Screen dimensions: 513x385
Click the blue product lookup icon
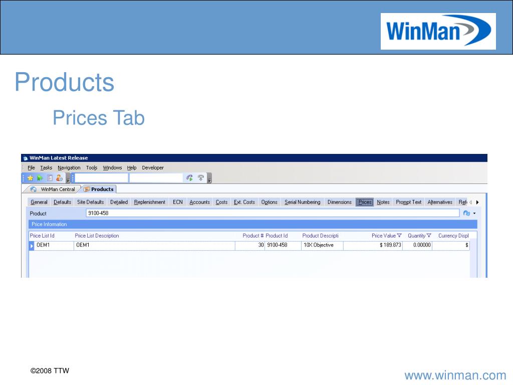click(x=466, y=214)
